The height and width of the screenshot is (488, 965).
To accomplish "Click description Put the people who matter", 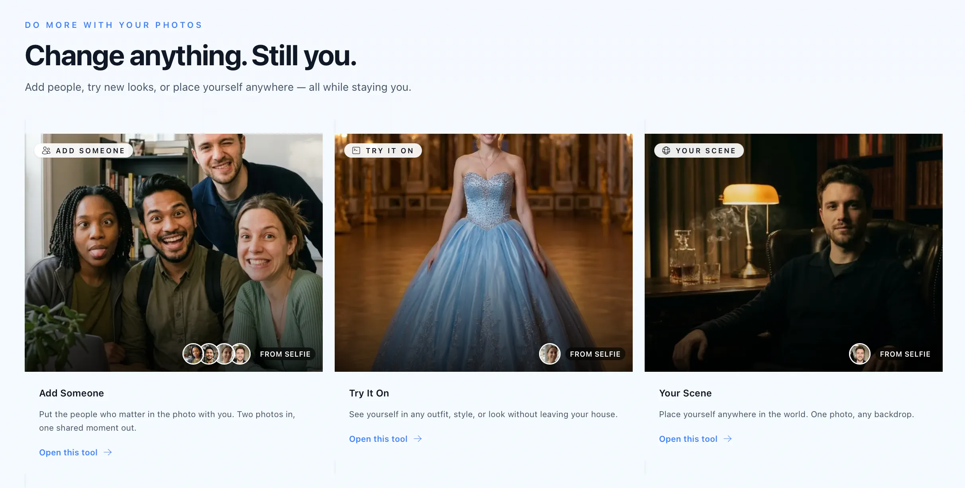I will click(x=167, y=421).
